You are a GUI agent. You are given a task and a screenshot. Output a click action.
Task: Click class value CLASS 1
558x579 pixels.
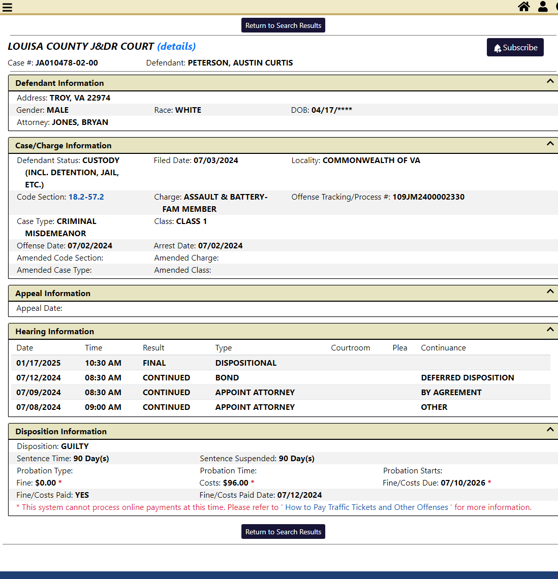tap(192, 221)
